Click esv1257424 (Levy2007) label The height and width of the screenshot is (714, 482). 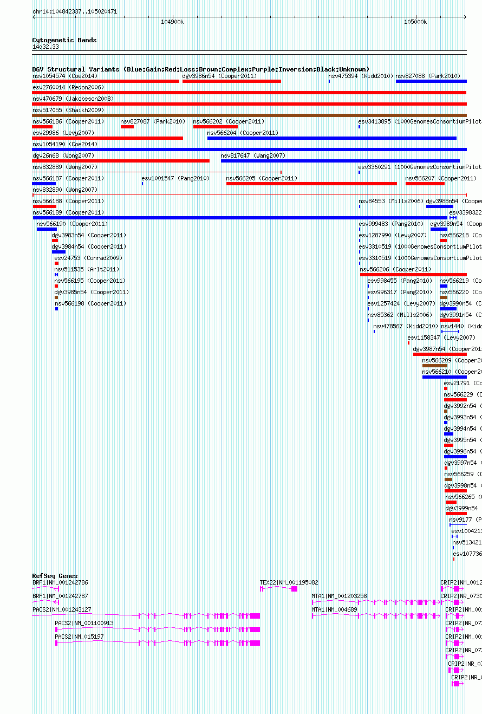point(402,303)
